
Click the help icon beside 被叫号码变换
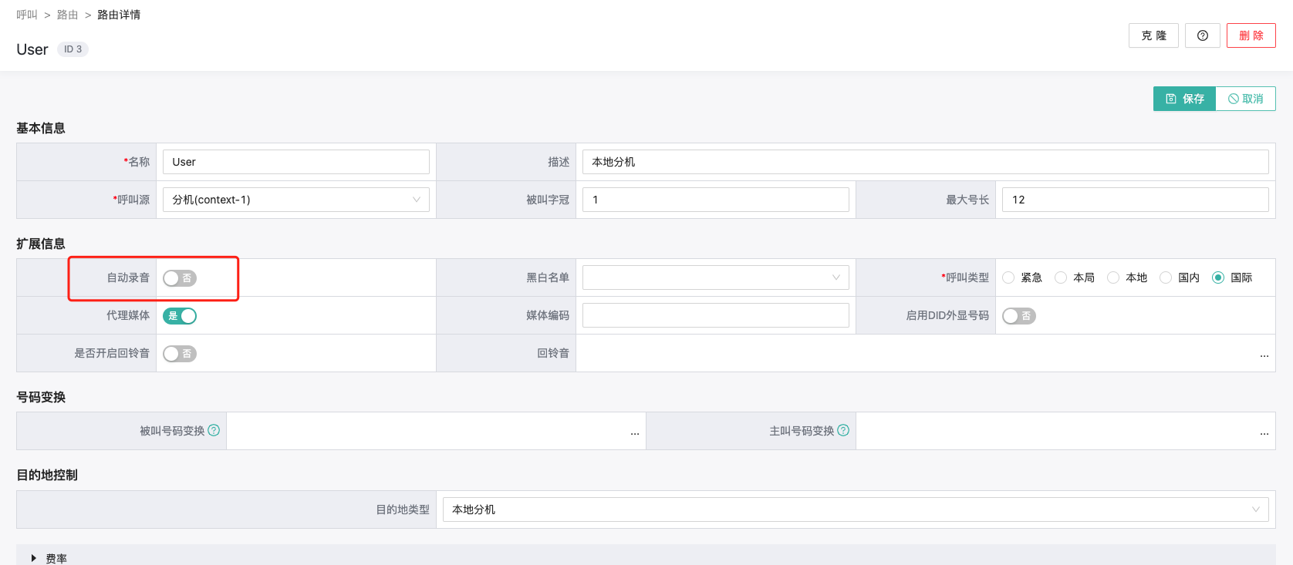tap(214, 430)
